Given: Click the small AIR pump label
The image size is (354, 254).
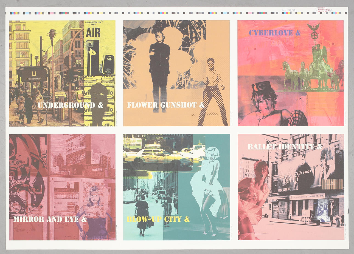Looking at the screenshot, I should click(x=109, y=59).
